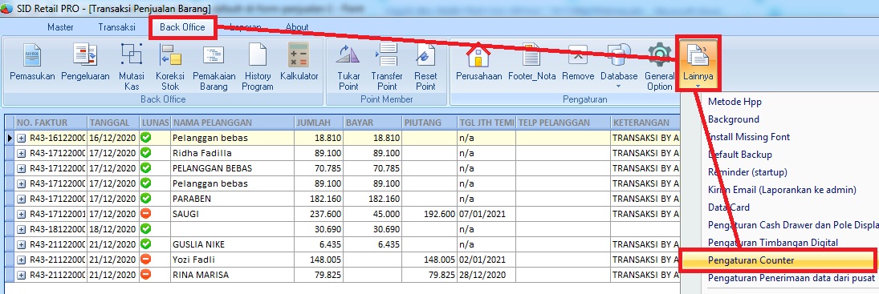Image resolution: width=879 pixels, height=294 pixels.
Task: Open Mutasi Kas tool
Action: [131, 67]
